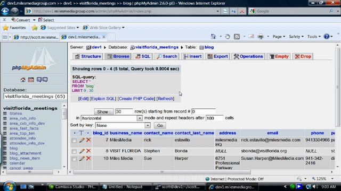Open the attendee_info table link
The width and height of the screenshot is (341, 191).
point(22,138)
